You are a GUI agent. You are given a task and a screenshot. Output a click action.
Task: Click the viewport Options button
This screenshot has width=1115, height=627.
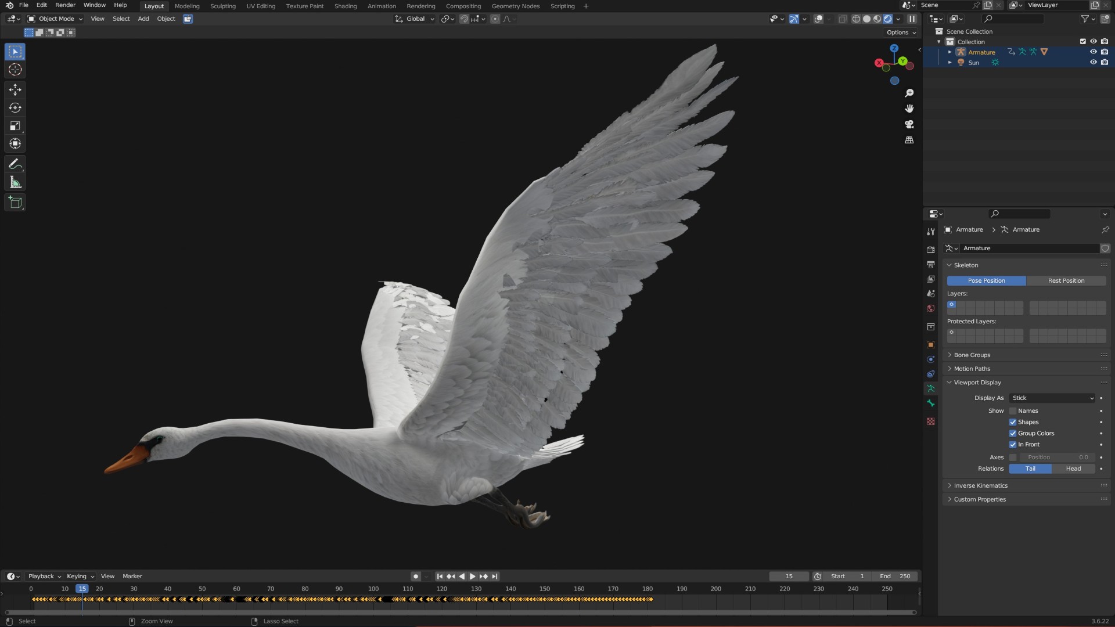coord(901,33)
